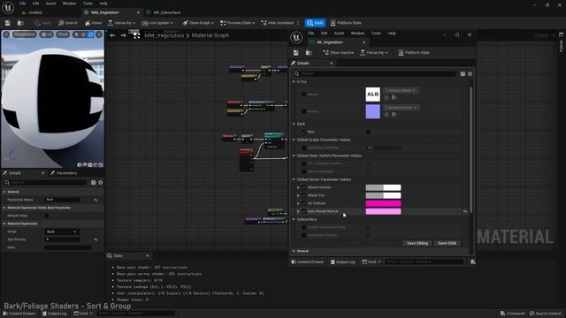Click the Search toolbar button
Viewport: 566px width, 318px height.
click(68, 23)
